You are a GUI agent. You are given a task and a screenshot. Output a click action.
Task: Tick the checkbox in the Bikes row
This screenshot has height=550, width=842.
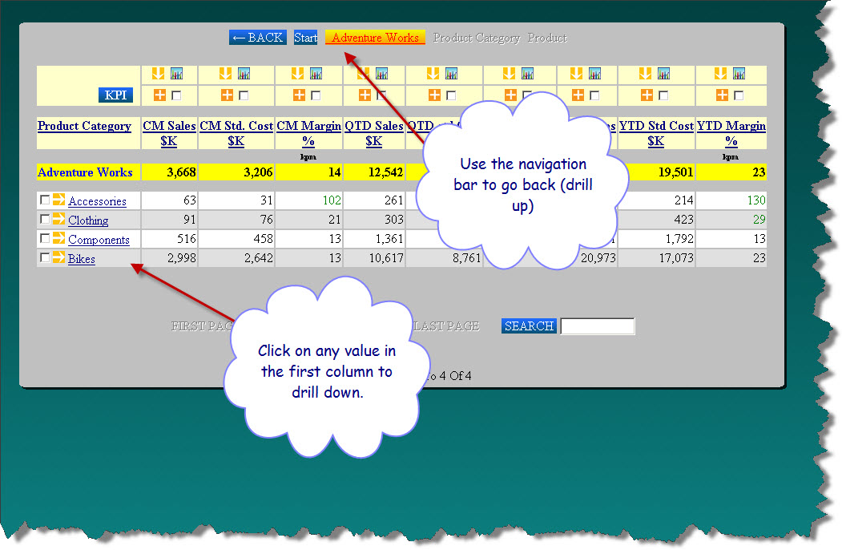click(x=45, y=257)
